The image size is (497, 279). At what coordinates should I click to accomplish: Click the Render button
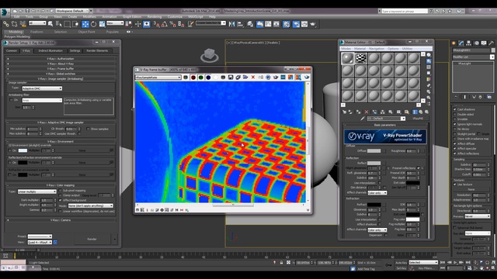click(92, 239)
